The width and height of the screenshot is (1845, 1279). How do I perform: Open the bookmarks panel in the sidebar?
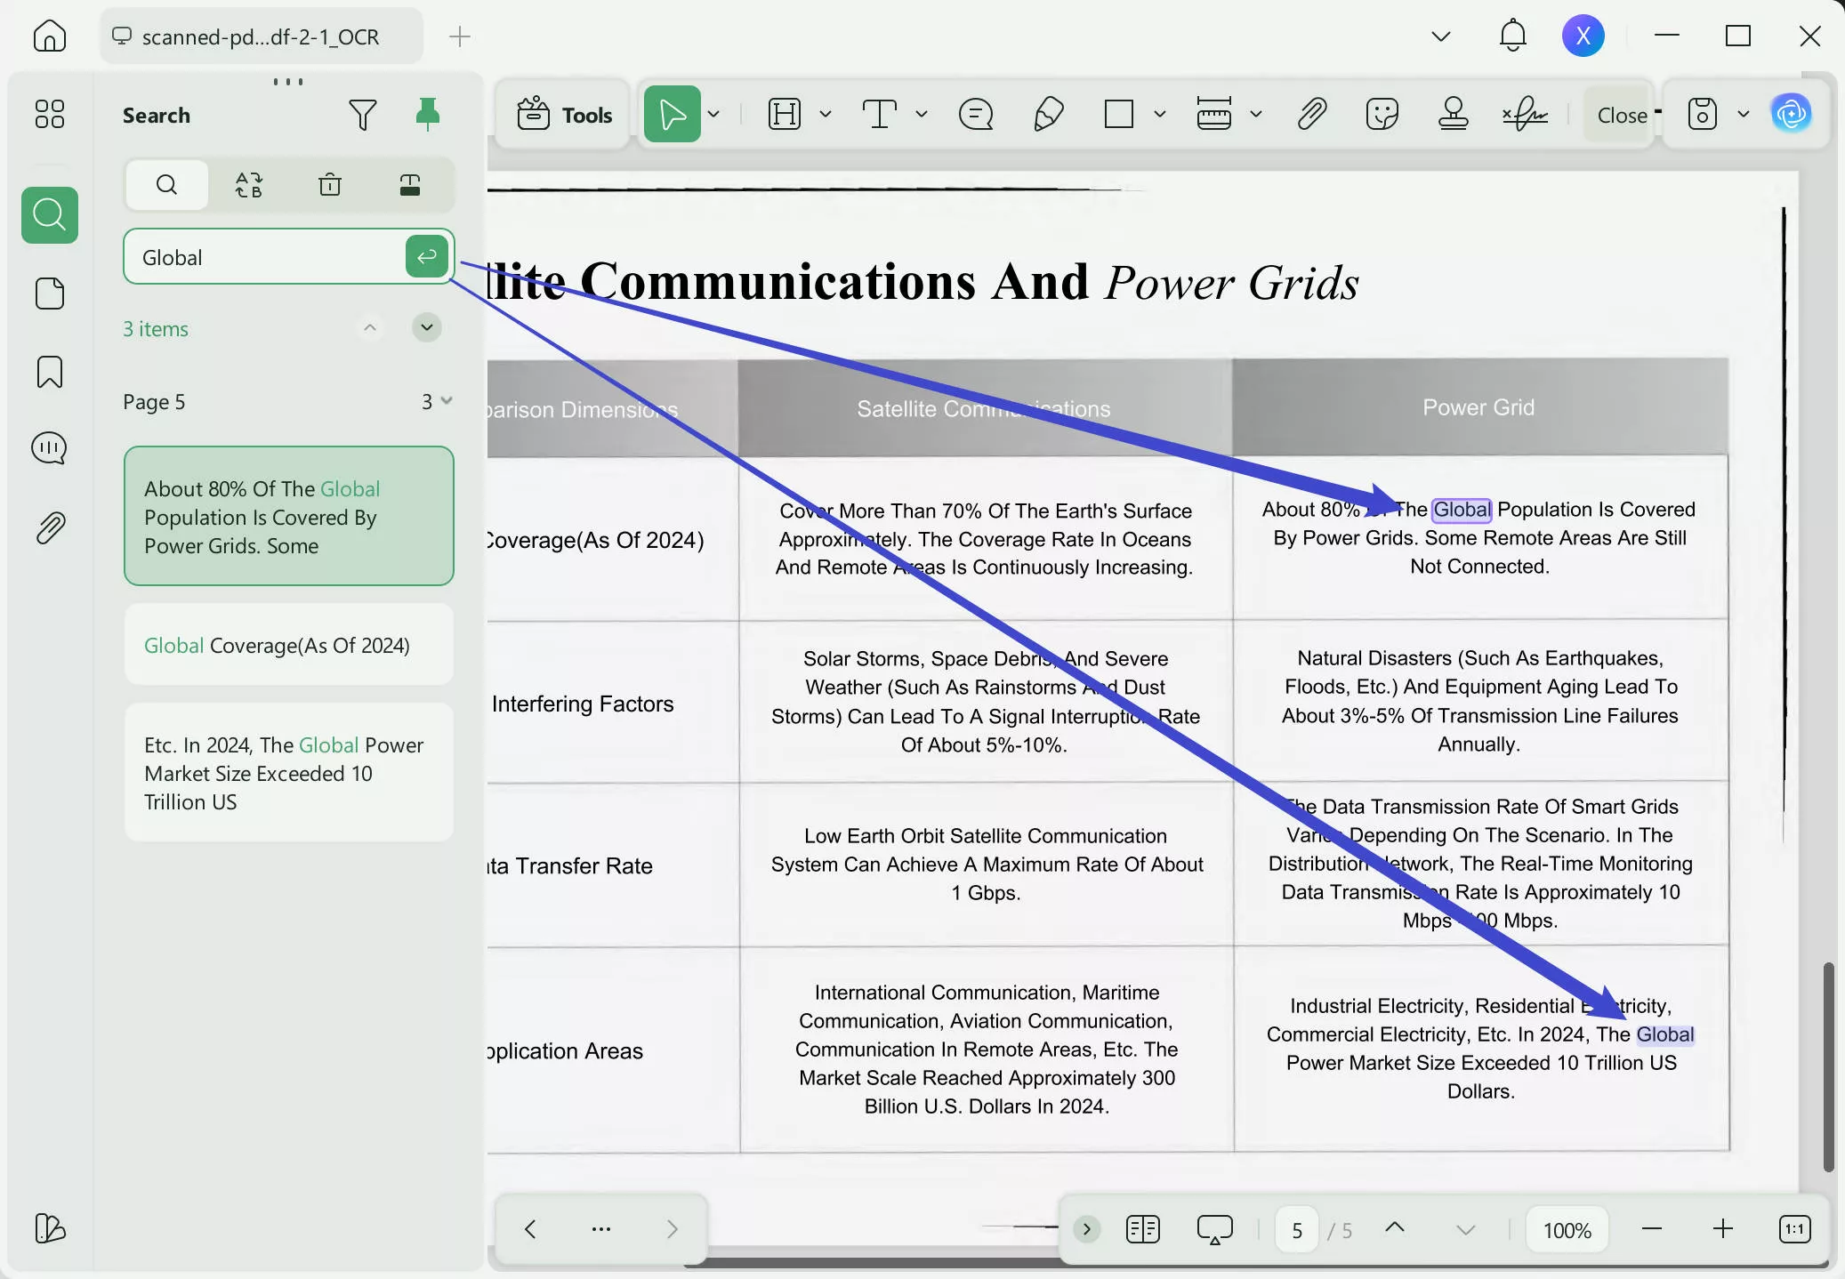[x=50, y=372]
